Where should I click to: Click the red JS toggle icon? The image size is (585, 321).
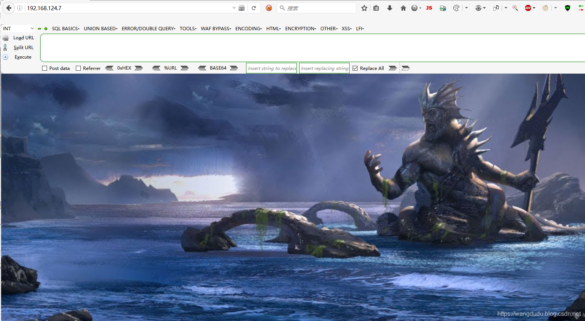click(x=429, y=8)
